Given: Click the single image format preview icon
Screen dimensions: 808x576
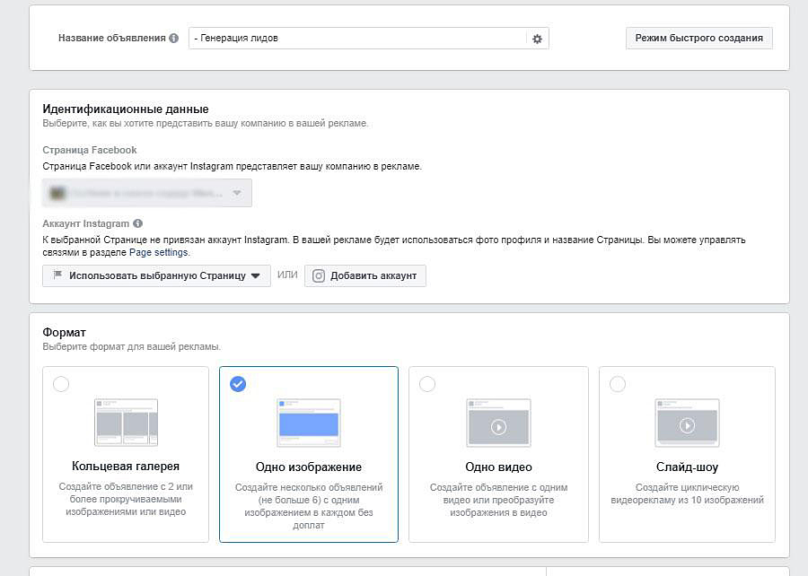Looking at the screenshot, I should [308, 423].
